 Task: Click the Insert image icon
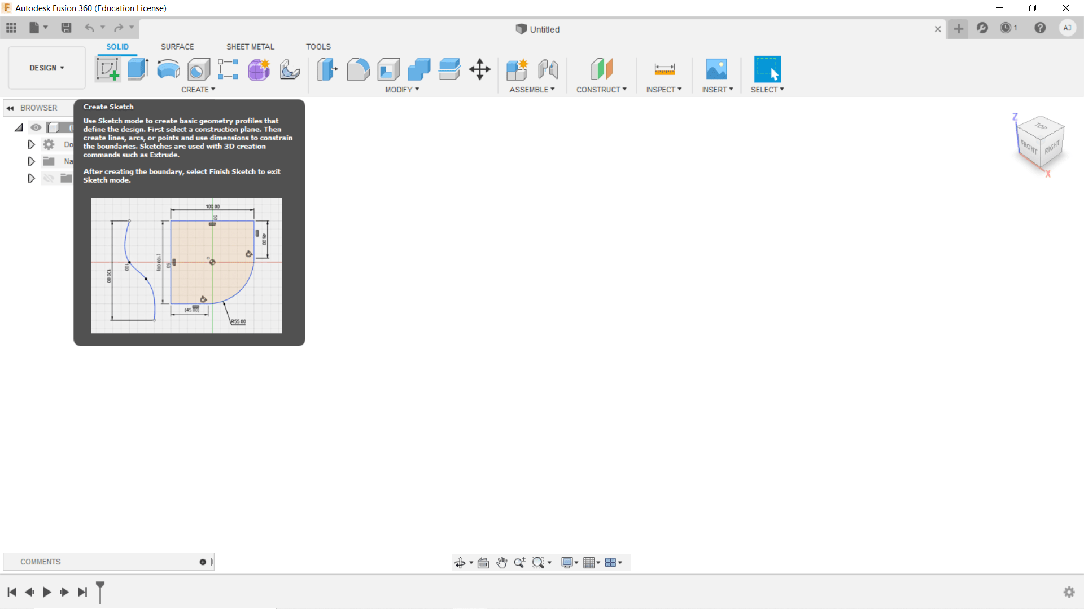[x=716, y=69]
